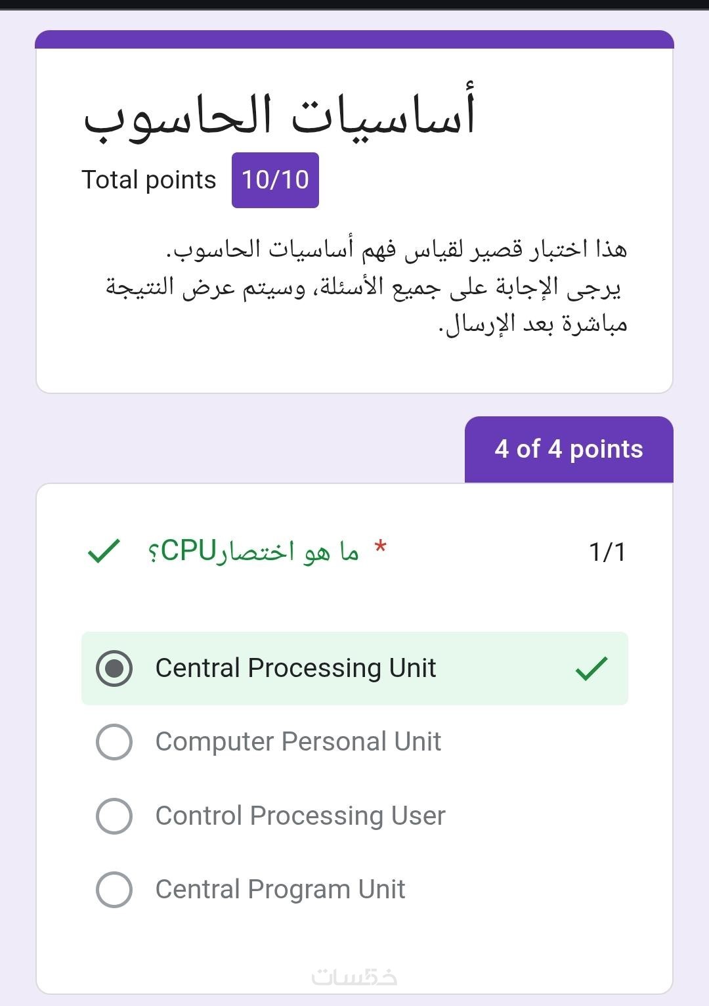
Task: Click the Control Processing User option text
Action: click(300, 816)
